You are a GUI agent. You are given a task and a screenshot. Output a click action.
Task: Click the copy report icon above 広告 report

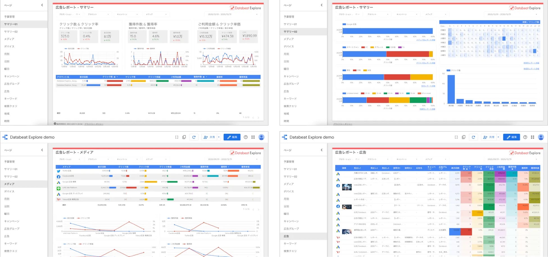point(464,137)
